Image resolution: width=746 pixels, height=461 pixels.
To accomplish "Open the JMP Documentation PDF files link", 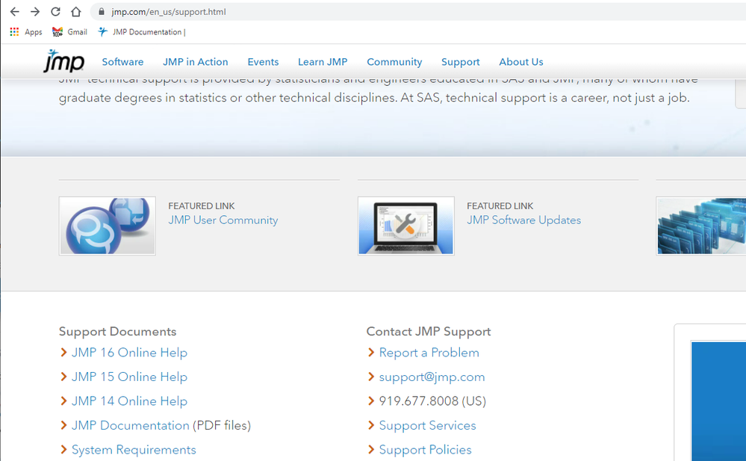I will click(x=131, y=425).
